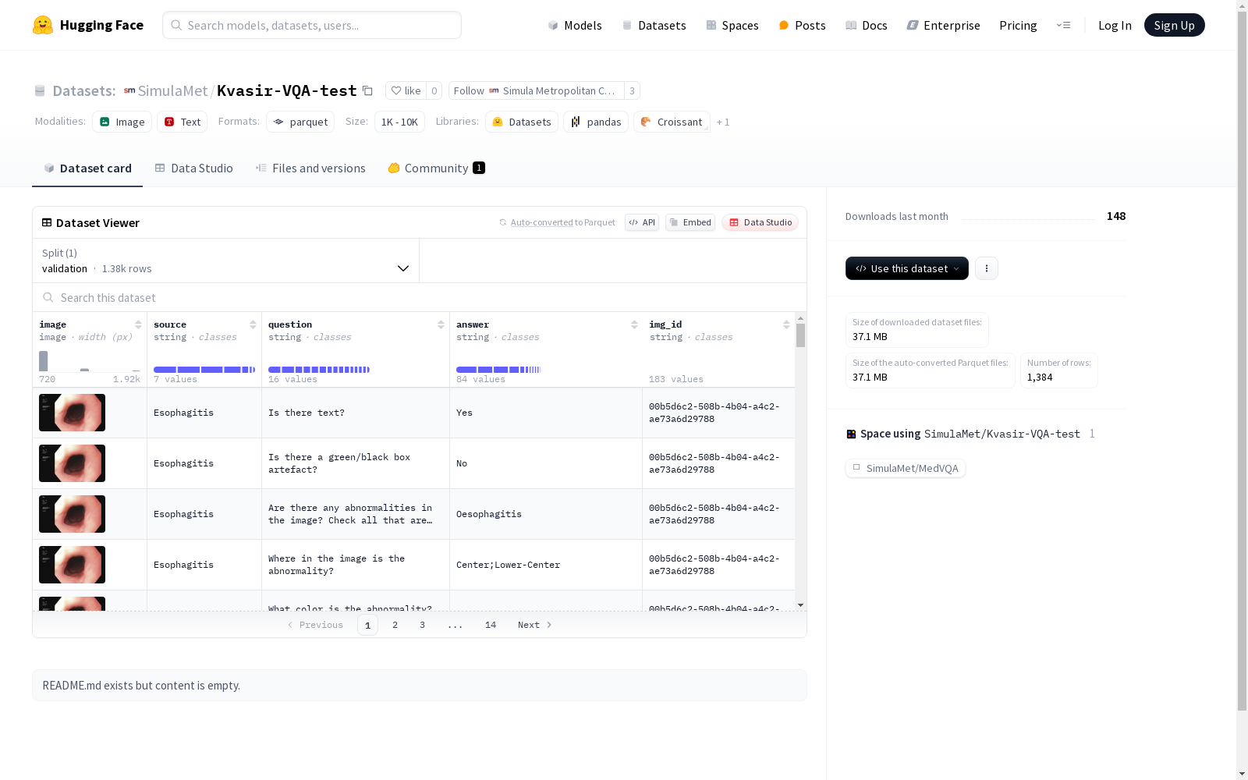Go to page 3 of the dataset
The height and width of the screenshot is (780, 1248).
(423, 625)
